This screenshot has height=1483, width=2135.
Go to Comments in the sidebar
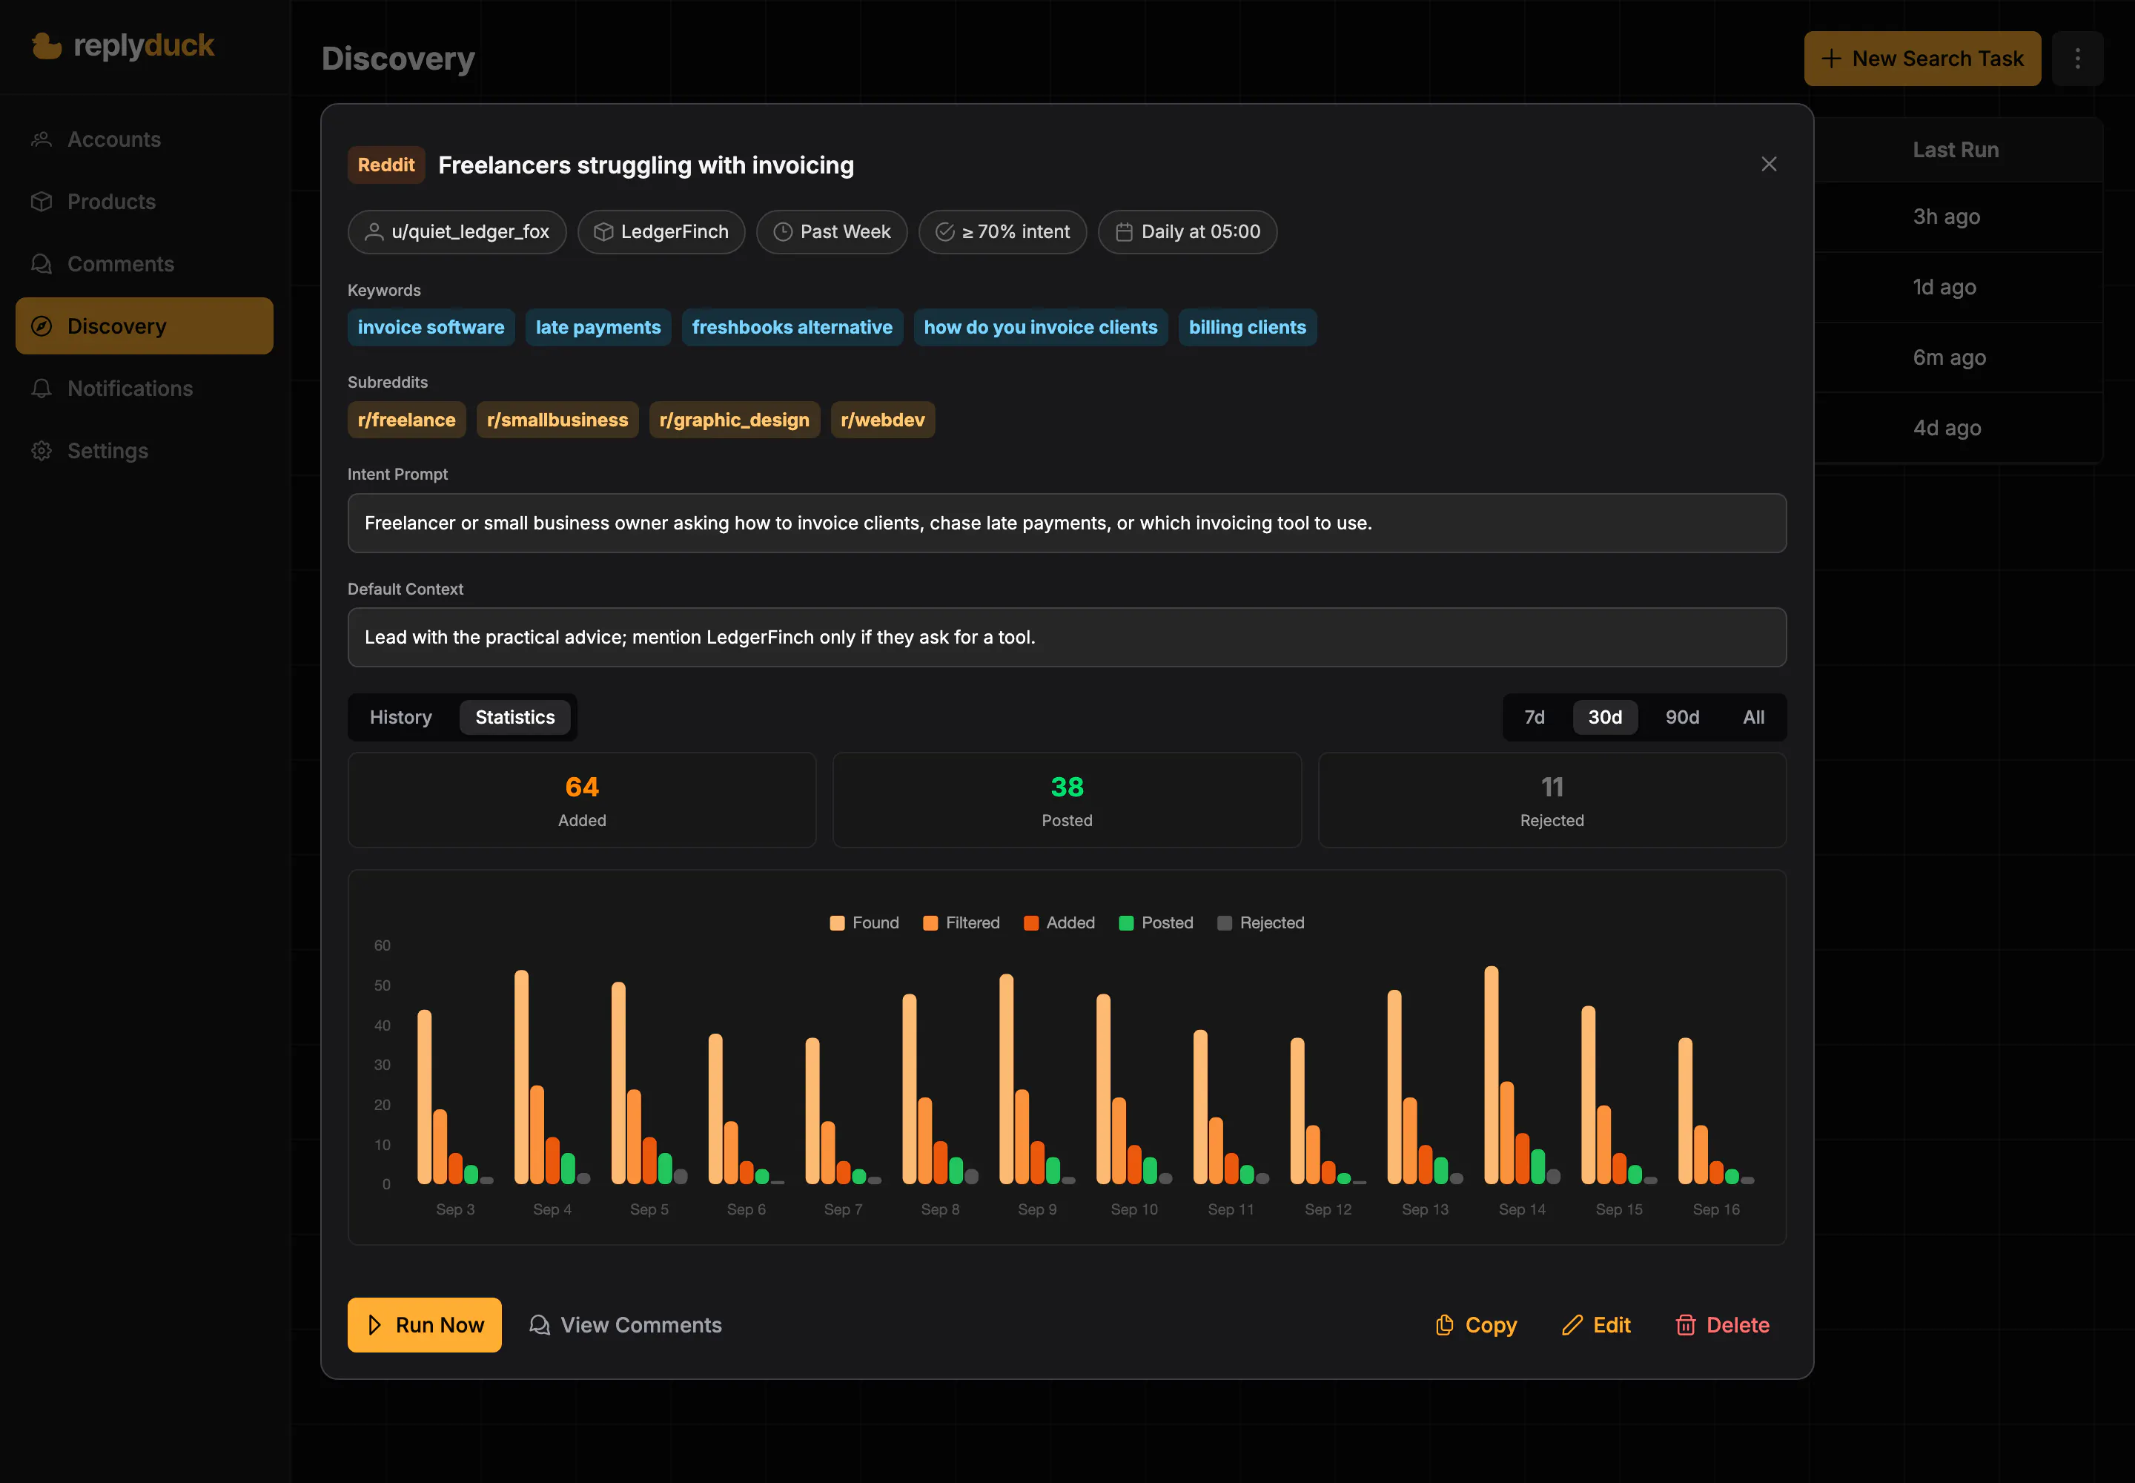coord(144,264)
